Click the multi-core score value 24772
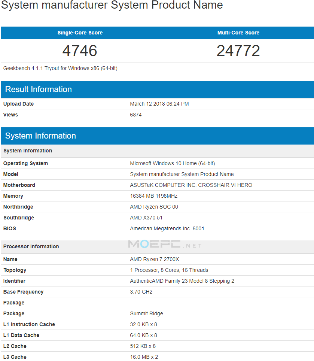Image resolution: width=314 pixels, height=361 pixels. 238,51
